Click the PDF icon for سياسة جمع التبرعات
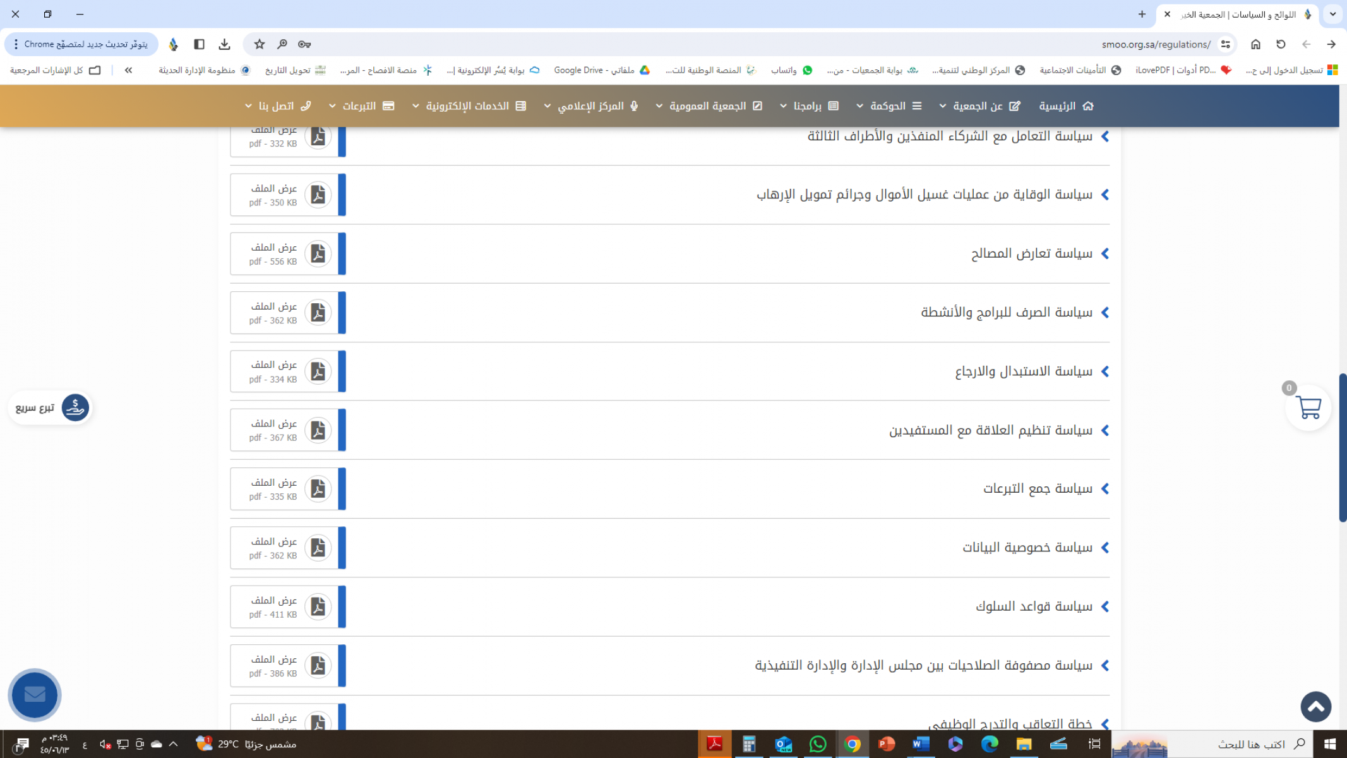Viewport: 1347px width, 758px height. 318,489
